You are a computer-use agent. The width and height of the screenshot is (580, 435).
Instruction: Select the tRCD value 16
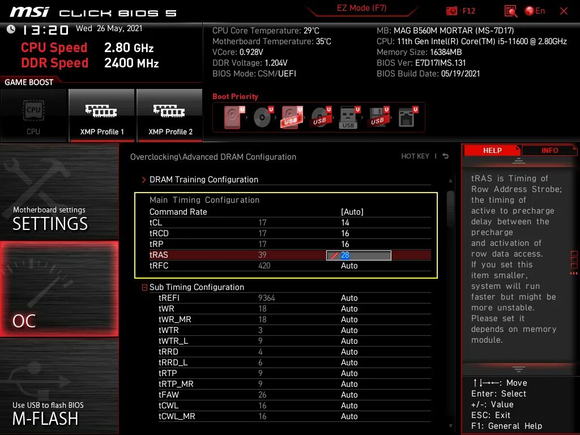[x=345, y=233]
